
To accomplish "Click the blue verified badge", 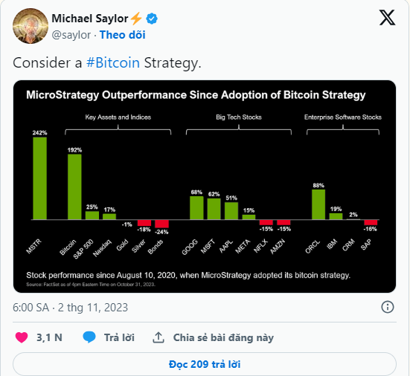I will pyautogui.click(x=152, y=19).
